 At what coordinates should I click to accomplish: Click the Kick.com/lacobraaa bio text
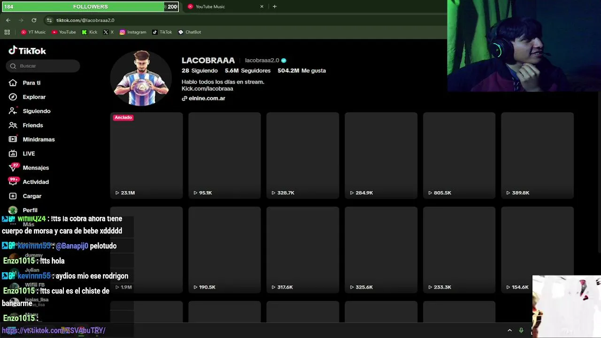207,88
